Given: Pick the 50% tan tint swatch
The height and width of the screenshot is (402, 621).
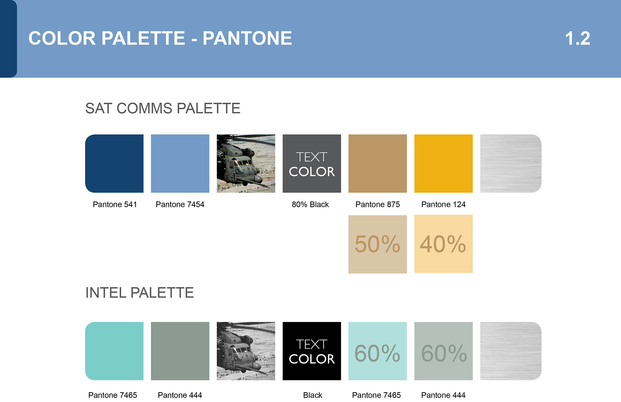Looking at the screenshot, I should point(377,244).
